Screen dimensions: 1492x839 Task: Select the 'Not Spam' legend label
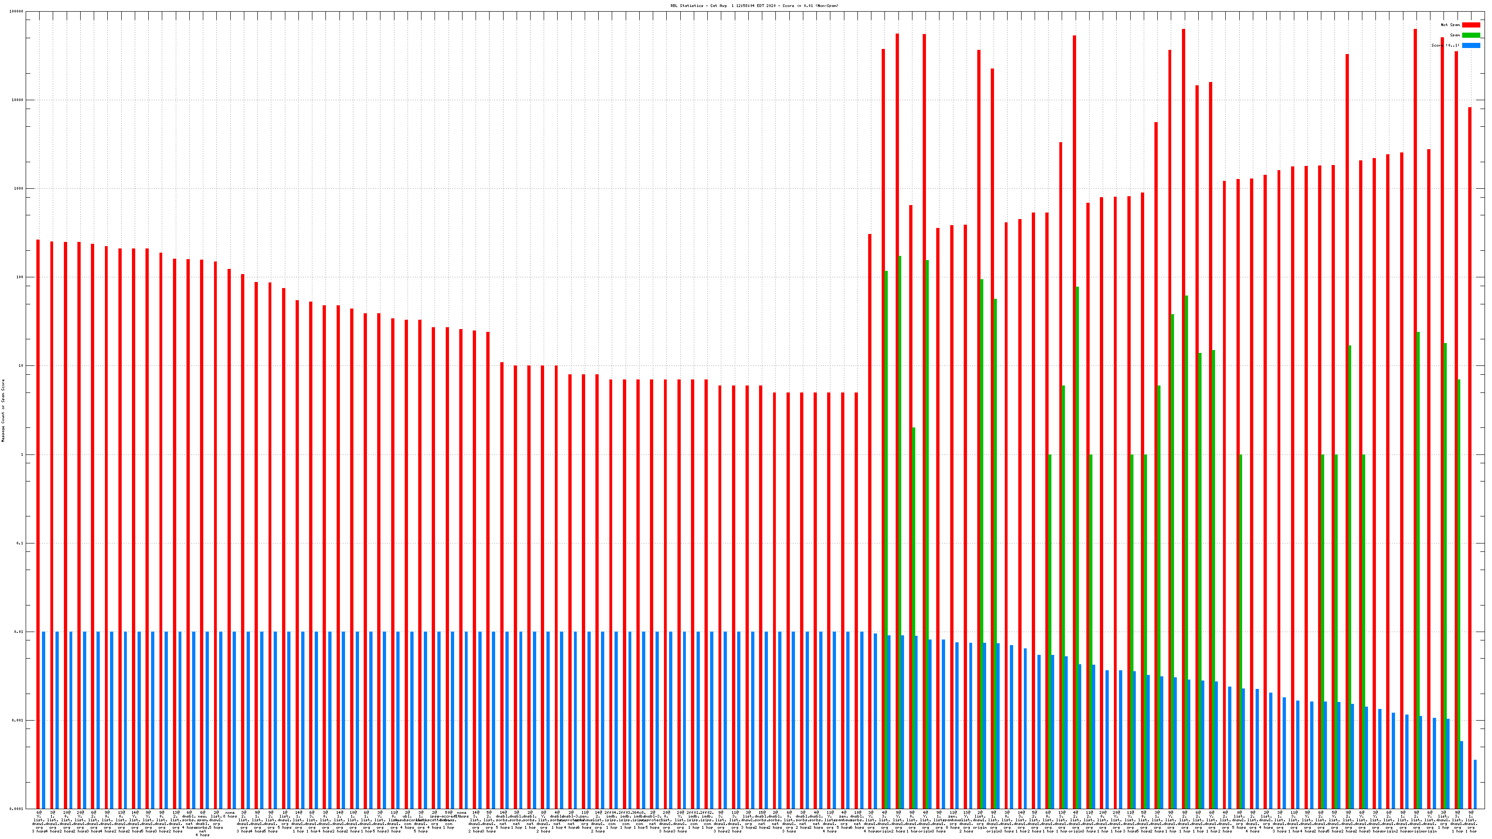click(x=1451, y=25)
